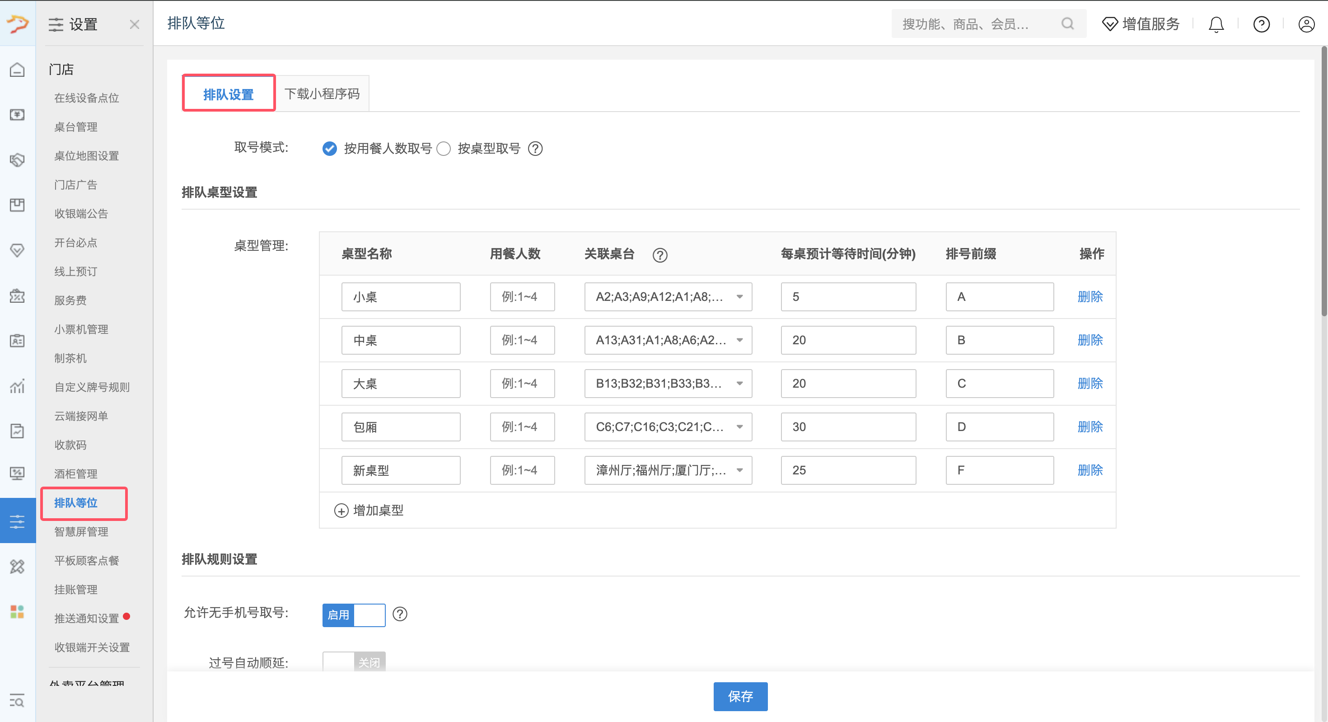Open 排队等位 in settings menu

76,502
